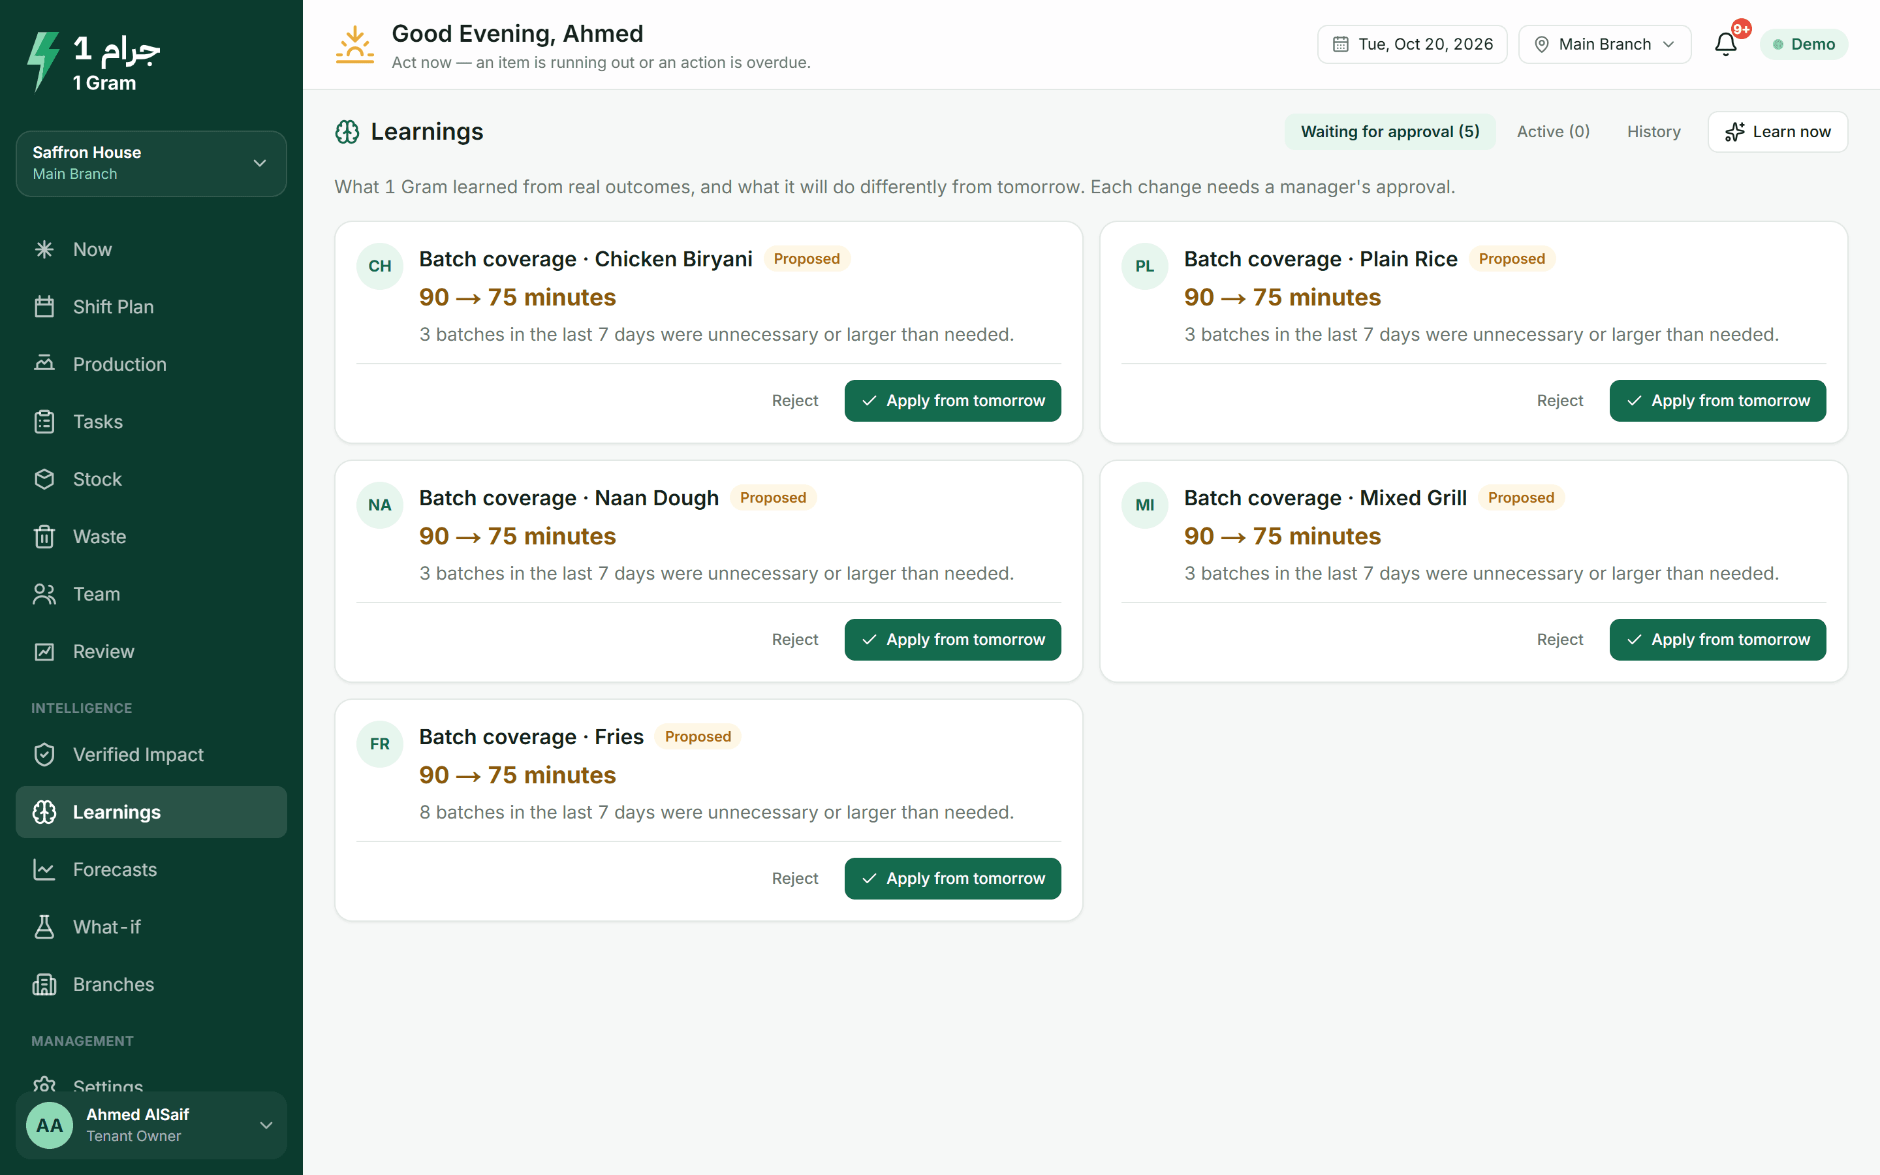The image size is (1880, 1175).
Task: Switch to Waiting for approval (5) tab
Action: click(1390, 131)
